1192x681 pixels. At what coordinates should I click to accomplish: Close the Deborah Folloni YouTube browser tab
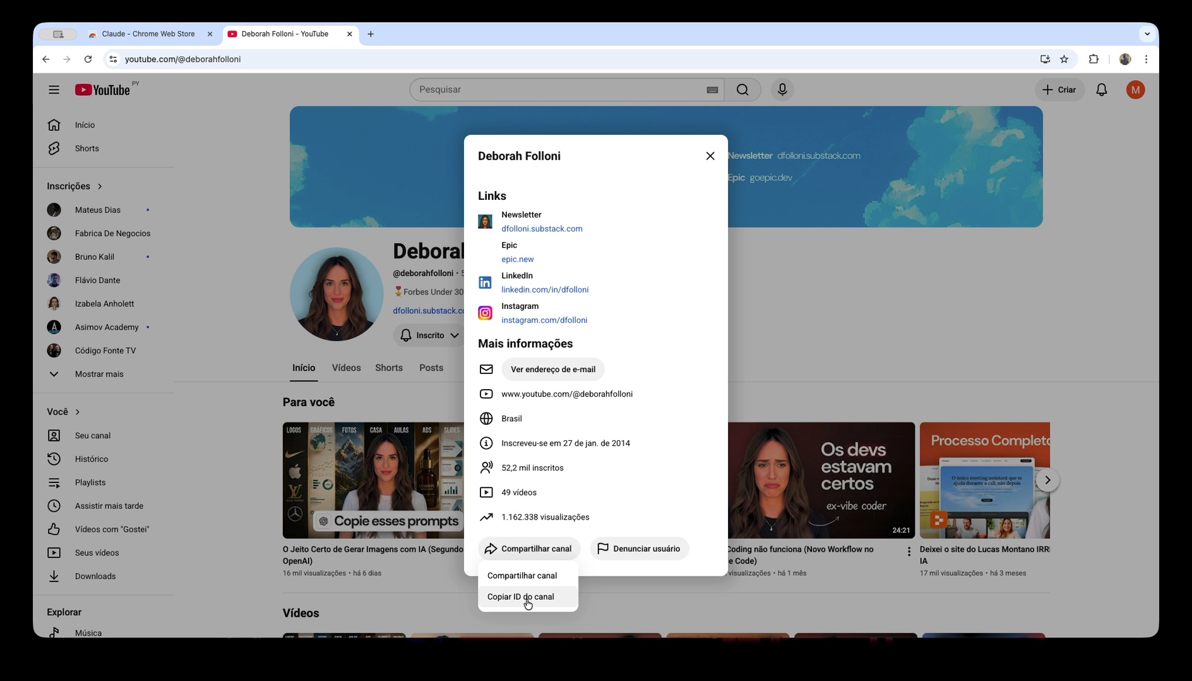pos(349,34)
